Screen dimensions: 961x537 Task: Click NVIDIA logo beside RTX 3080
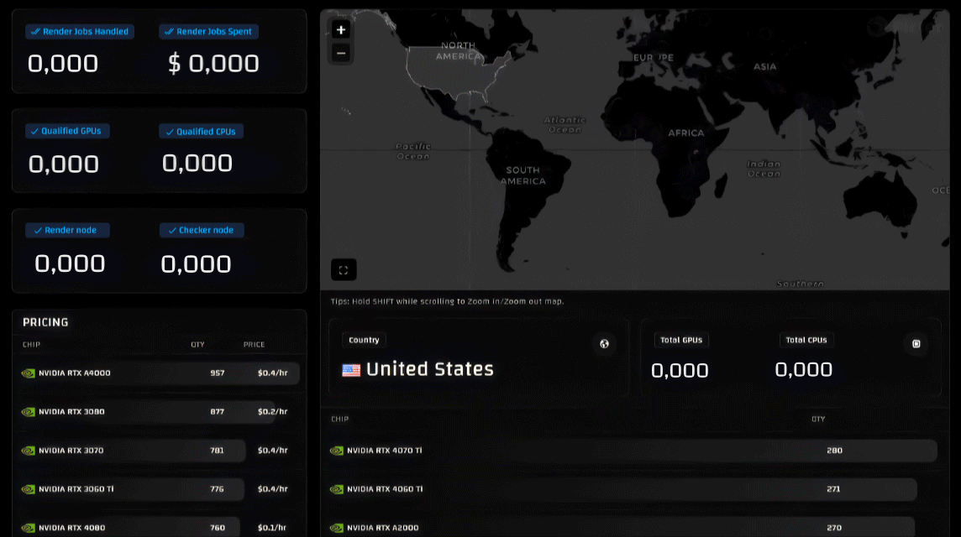(x=29, y=412)
